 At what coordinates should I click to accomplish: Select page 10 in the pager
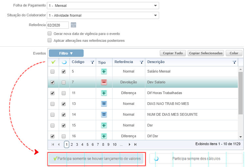point(114,144)
